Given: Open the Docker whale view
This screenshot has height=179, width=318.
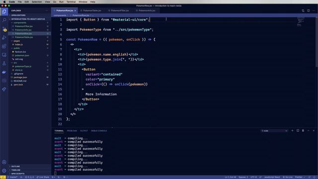Looking at the screenshot, I should (x=4, y=72).
